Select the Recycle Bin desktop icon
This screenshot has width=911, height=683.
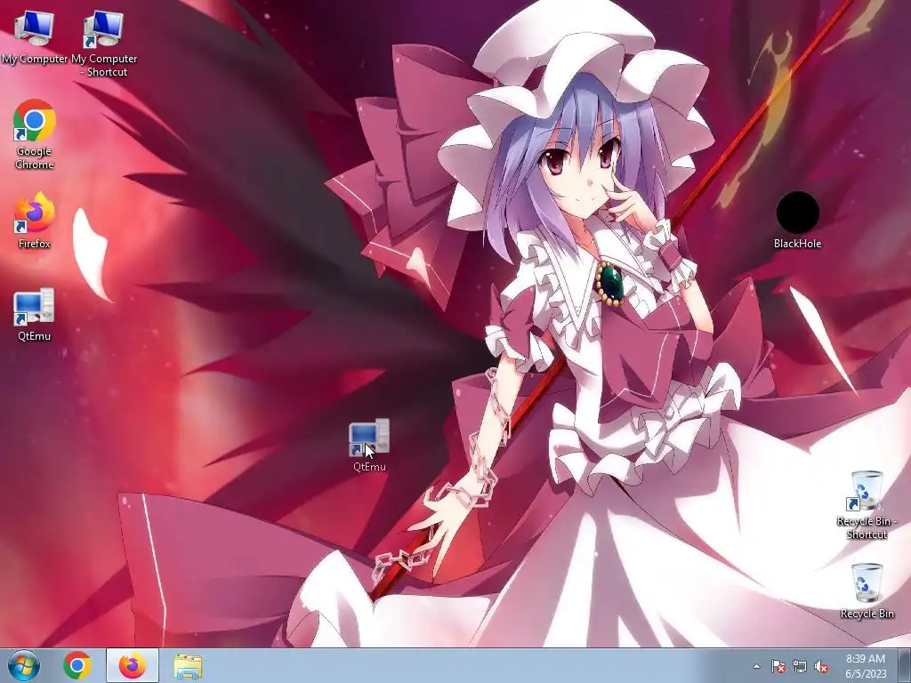pos(867,591)
